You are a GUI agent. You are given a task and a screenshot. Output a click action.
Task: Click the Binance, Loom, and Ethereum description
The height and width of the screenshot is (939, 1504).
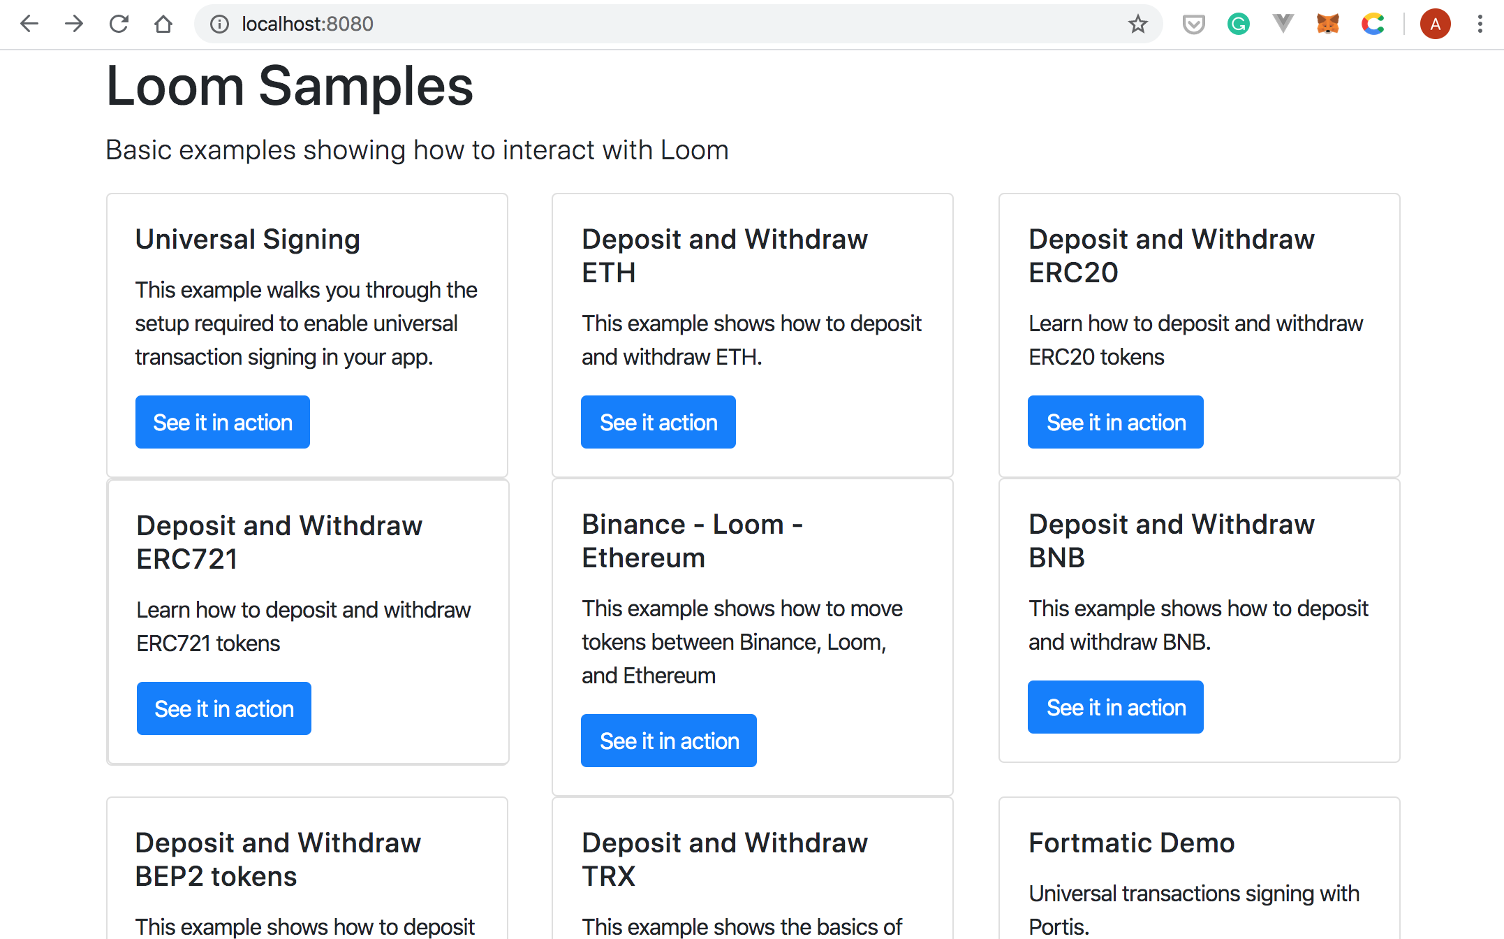click(x=742, y=642)
